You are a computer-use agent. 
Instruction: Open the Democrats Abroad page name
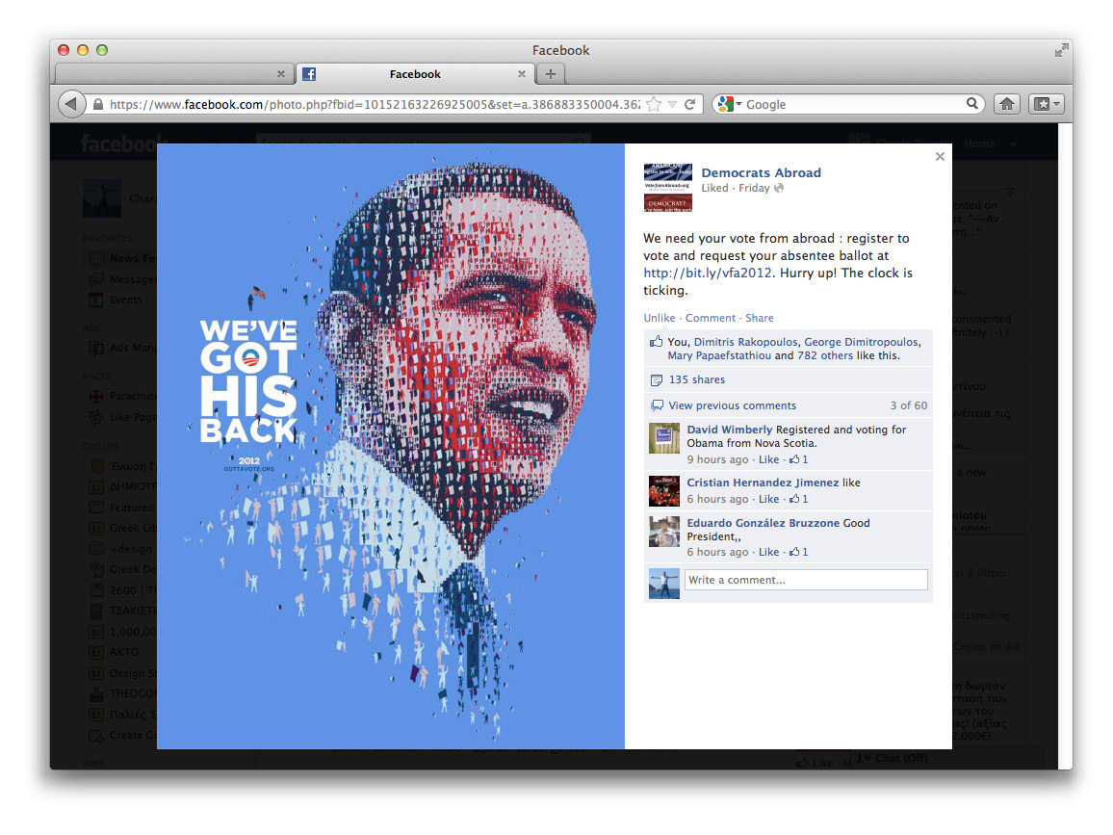click(x=761, y=172)
